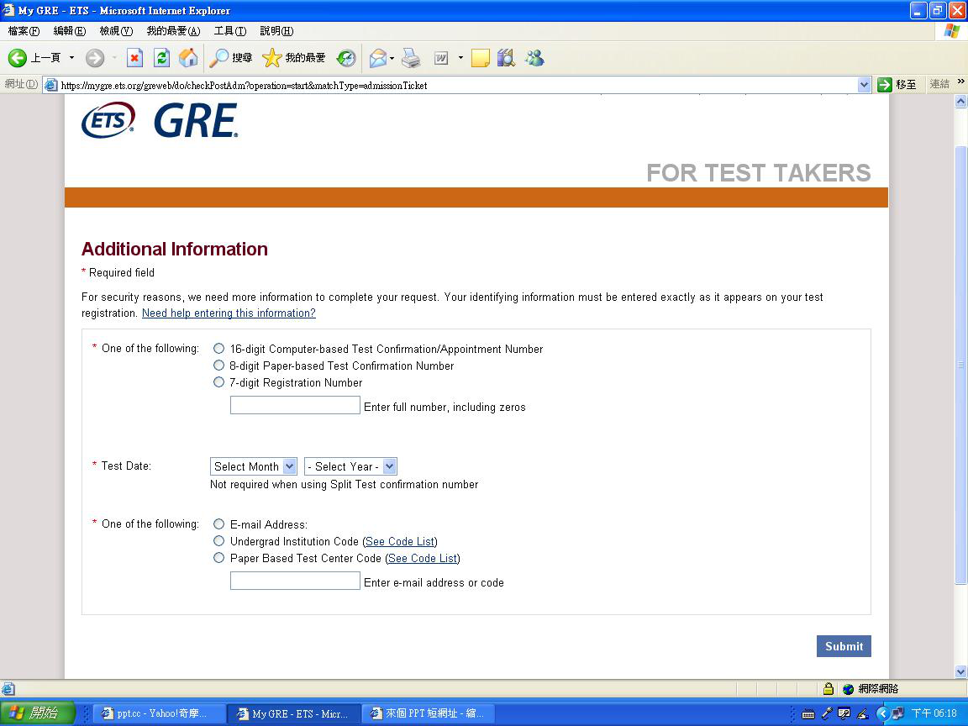968x726 pixels.
Task: Open See Code List for Undergrad Institution
Action: click(x=400, y=541)
